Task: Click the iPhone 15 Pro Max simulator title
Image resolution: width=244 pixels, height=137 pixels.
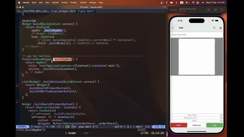Action: [x=187, y=9]
